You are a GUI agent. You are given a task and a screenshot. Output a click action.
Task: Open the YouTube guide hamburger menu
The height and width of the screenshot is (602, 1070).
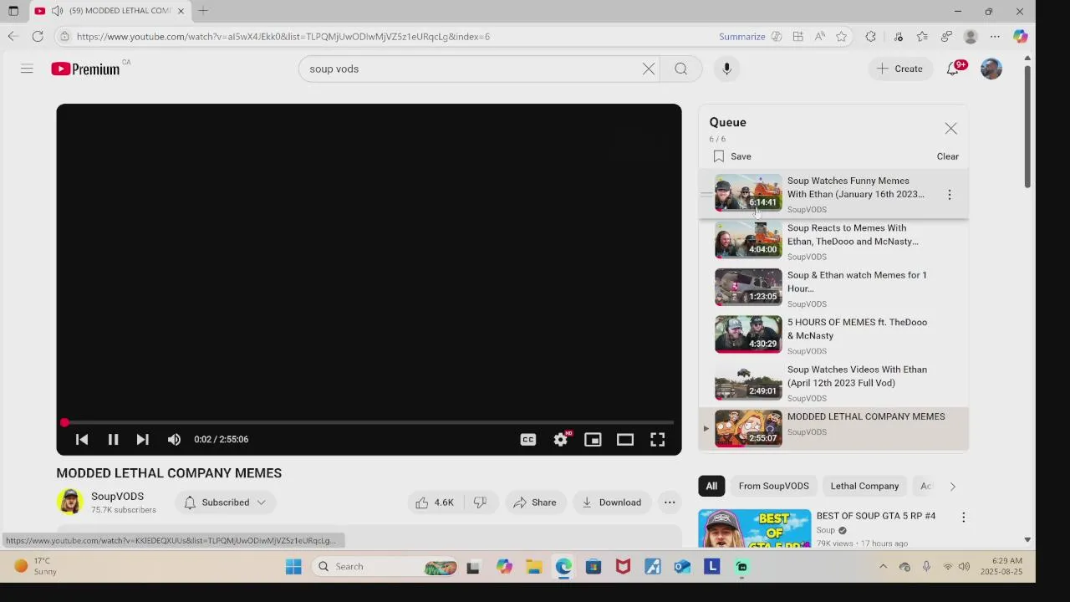27,69
